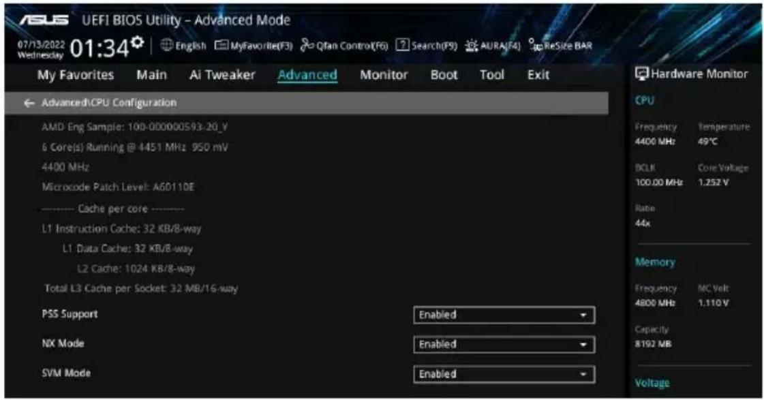Image resolution: width=764 pixels, height=400 pixels.
Task: Click the CPU section heading
Action: (644, 100)
